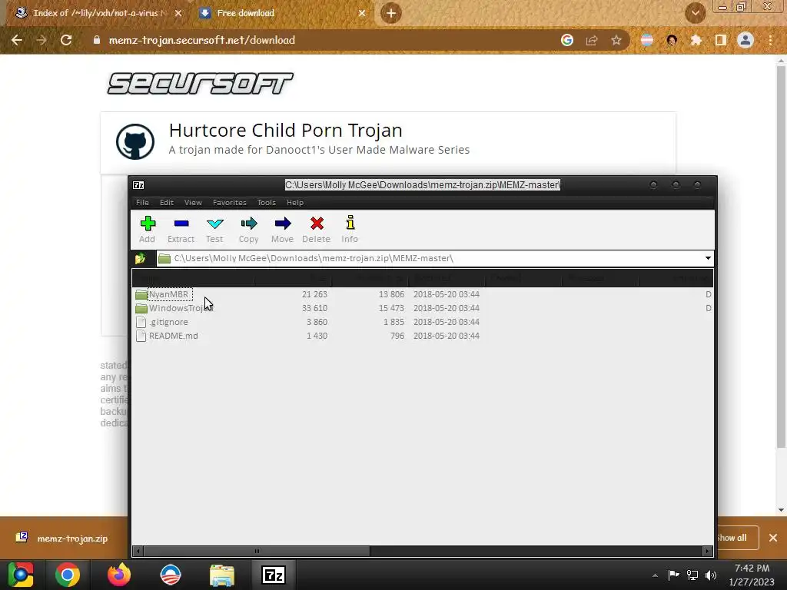Image resolution: width=787 pixels, height=590 pixels.
Task: Click the volume speaker tray icon
Action: pyautogui.click(x=711, y=575)
